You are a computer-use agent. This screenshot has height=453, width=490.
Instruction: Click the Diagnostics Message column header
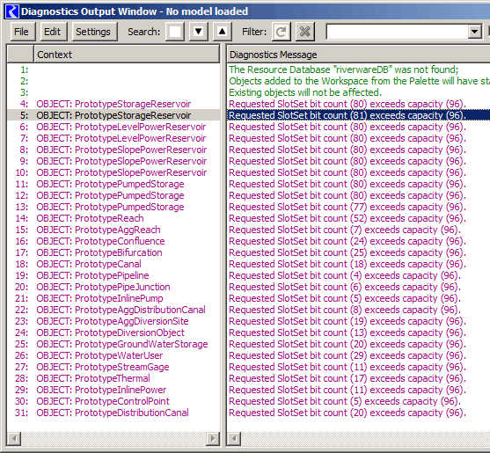click(x=358, y=55)
